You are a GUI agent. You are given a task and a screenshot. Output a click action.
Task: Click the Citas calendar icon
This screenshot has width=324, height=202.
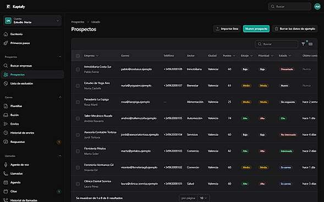pos(6,191)
